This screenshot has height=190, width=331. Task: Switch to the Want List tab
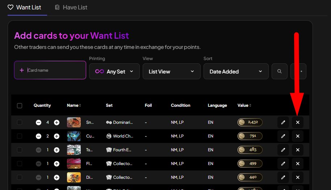click(24, 7)
